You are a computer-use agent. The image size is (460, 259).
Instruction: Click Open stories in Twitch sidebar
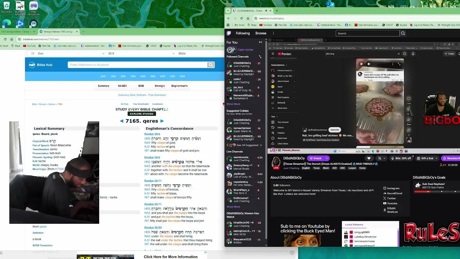pyautogui.click(x=245, y=50)
